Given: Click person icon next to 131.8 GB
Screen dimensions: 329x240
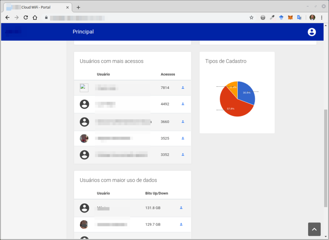Looking at the screenshot, I should coord(181,208).
